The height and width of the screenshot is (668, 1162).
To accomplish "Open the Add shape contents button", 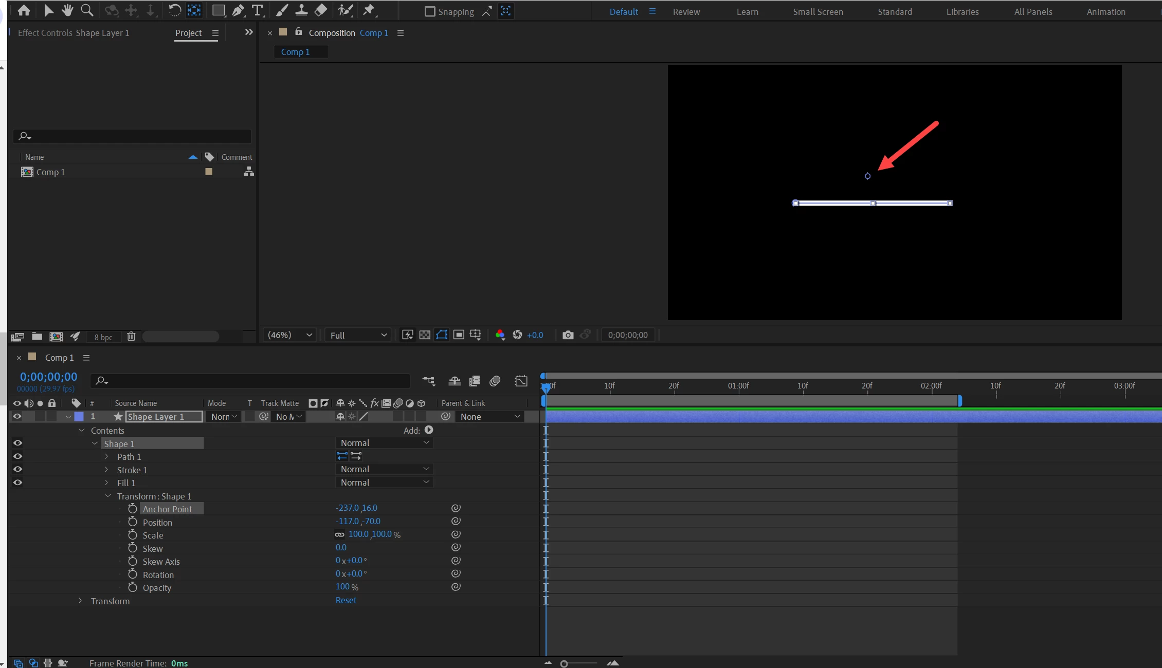I will pyautogui.click(x=429, y=430).
